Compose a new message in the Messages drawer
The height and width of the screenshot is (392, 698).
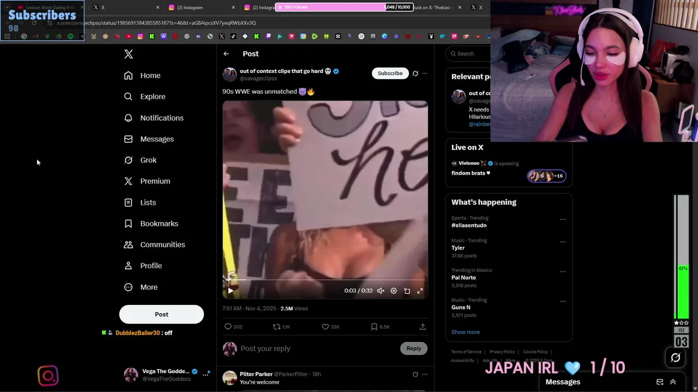tap(660, 382)
